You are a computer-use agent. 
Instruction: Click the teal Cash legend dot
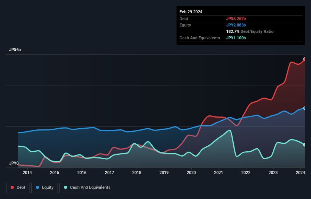66,187
